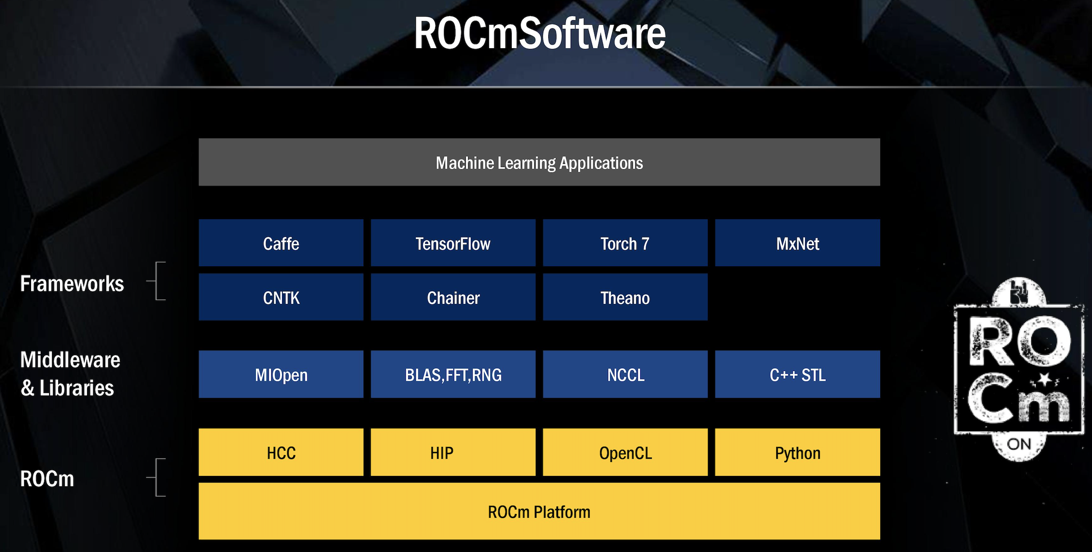Screen dimensions: 1092x552
Task: Click the TensorFlow box
Action: (453, 243)
